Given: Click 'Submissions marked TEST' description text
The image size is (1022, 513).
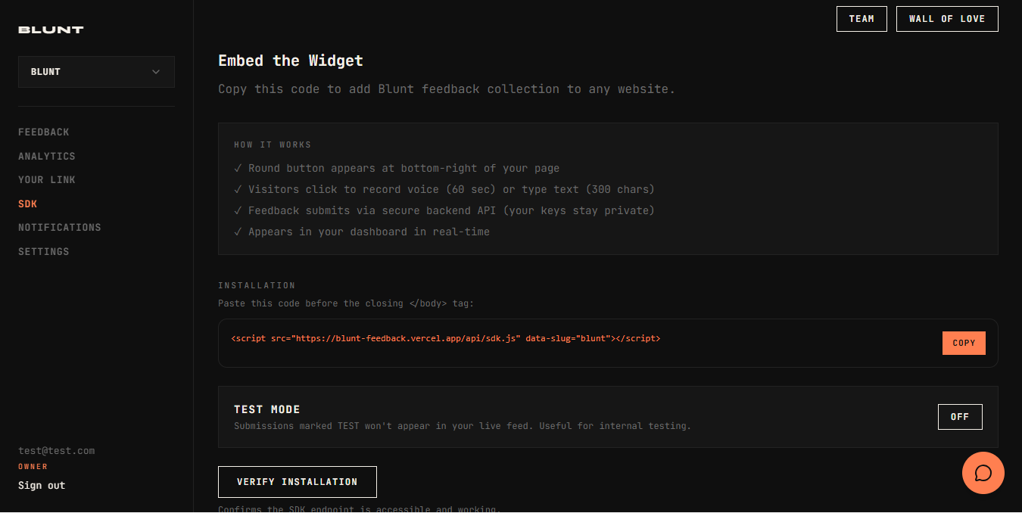Looking at the screenshot, I should [x=463, y=426].
